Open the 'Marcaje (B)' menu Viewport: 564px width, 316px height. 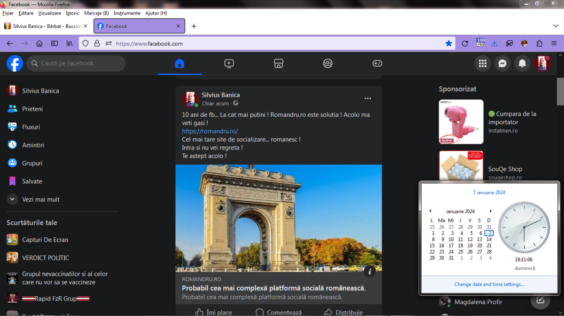tap(96, 13)
